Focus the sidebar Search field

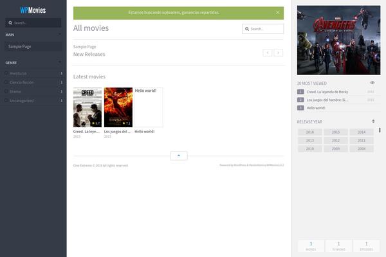tap(33, 22)
